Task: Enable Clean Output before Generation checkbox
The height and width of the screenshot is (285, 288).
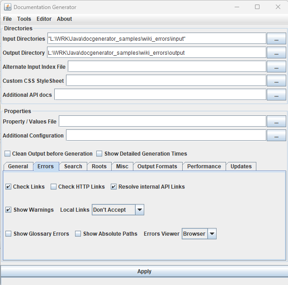Action: click(x=7, y=154)
